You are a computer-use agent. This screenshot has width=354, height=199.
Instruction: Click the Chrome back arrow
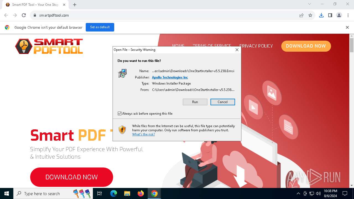tap(6, 15)
